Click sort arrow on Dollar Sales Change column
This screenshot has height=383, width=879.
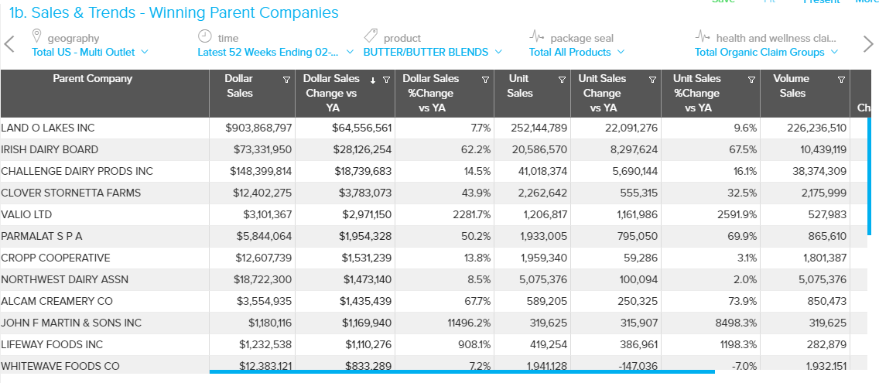(x=374, y=80)
